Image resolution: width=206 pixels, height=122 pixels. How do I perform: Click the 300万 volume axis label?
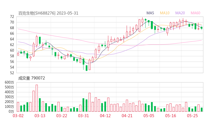click(9, 97)
